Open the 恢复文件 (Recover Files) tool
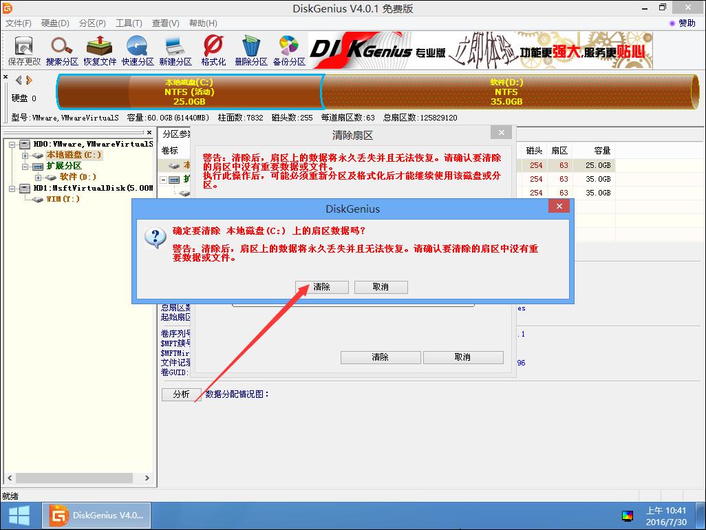 [100, 50]
